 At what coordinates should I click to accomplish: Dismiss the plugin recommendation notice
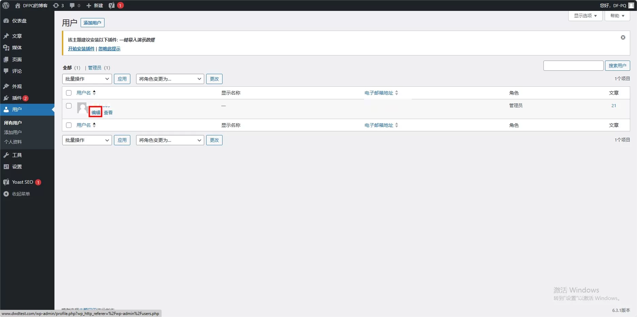tap(623, 37)
